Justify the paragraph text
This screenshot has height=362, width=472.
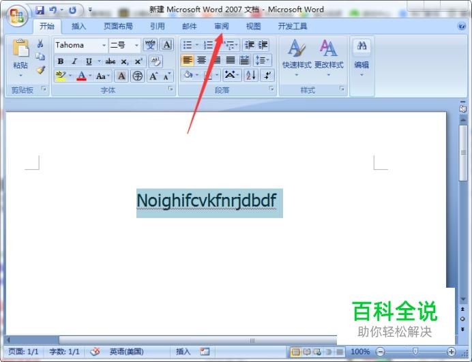point(231,60)
